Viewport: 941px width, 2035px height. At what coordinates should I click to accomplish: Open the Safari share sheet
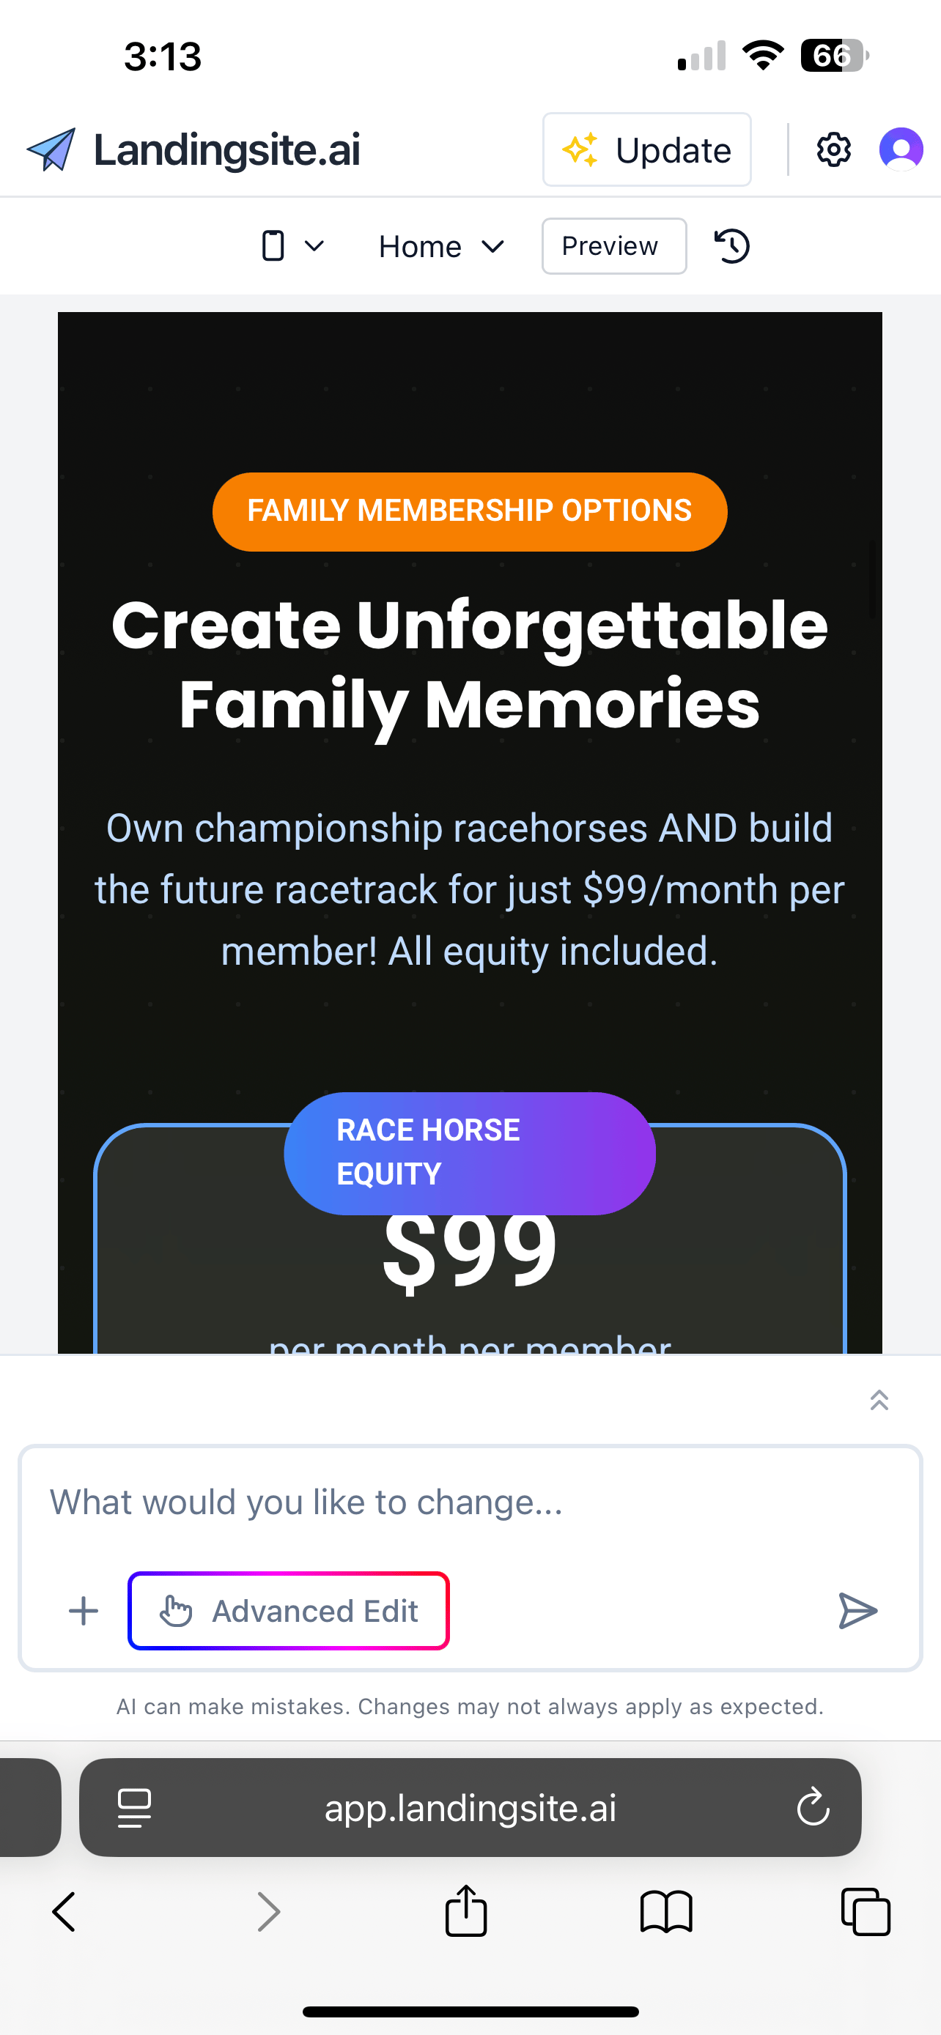[467, 1911]
